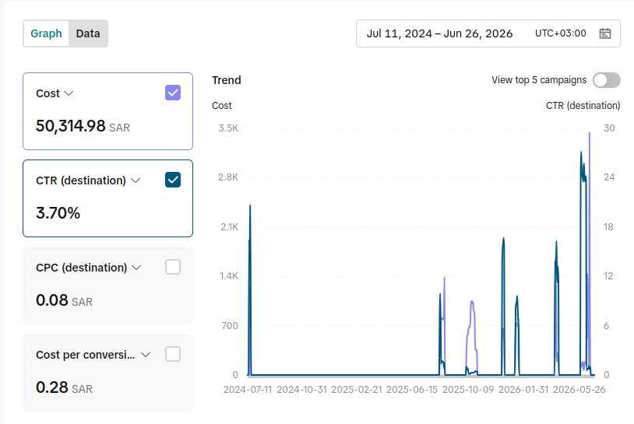Image resolution: width=634 pixels, height=424 pixels.
Task: Switch to the Data tab
Action: tap(88, 33)
